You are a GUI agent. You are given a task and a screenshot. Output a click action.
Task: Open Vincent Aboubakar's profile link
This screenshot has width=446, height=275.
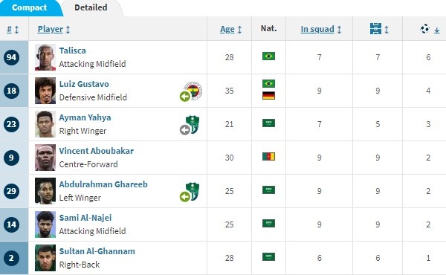click(97, 151)
